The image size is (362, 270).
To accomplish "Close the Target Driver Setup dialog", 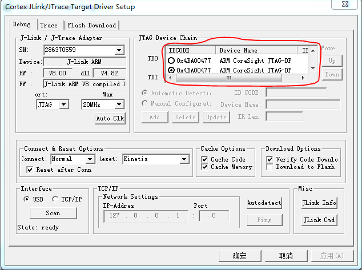I will pyautogui.click(x=345, y=4).
